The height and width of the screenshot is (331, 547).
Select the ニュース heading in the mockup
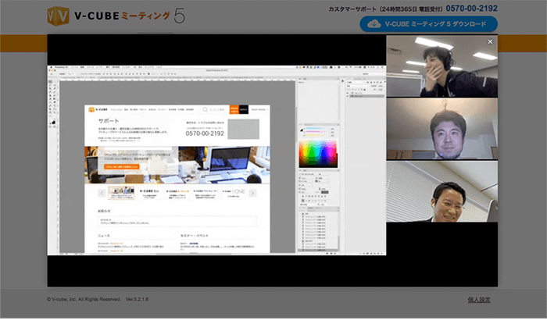(104, 236)
